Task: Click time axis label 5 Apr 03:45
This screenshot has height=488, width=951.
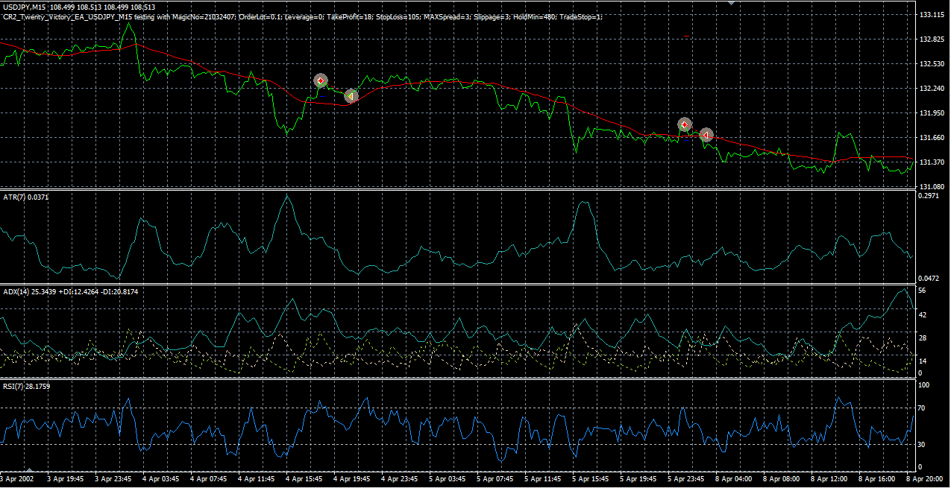Action: [x=447, y=479]
